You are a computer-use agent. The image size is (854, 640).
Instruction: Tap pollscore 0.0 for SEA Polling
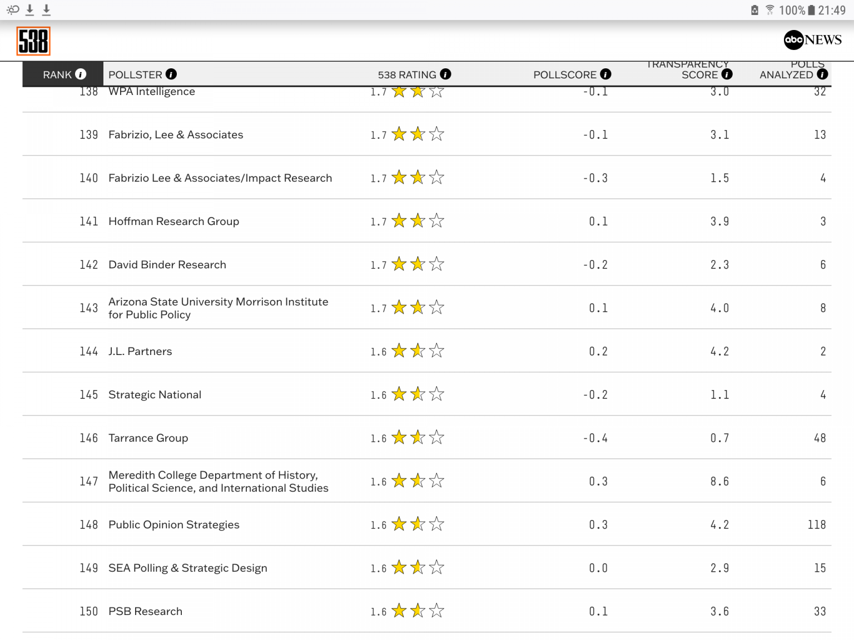599,568
